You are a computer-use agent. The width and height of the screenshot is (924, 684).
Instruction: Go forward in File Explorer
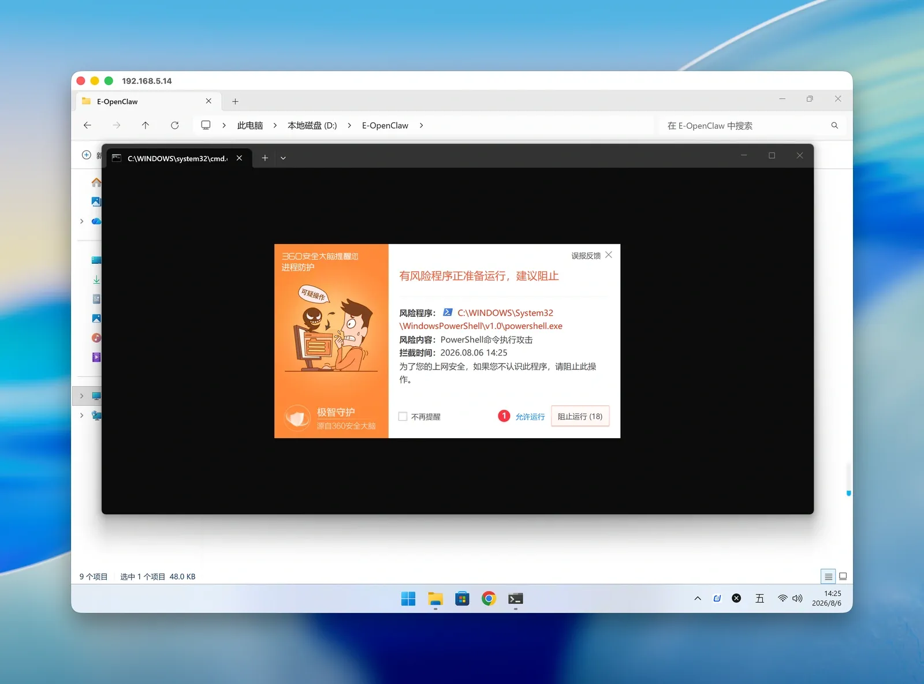(x=117, y=125)
